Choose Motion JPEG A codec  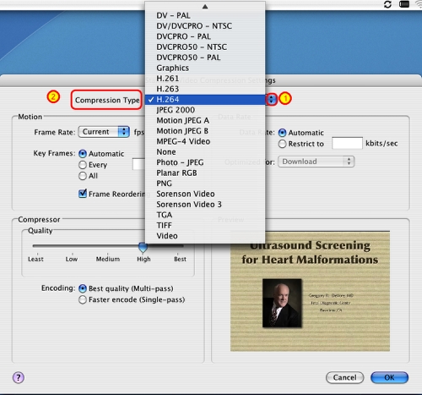pos(205,120)
